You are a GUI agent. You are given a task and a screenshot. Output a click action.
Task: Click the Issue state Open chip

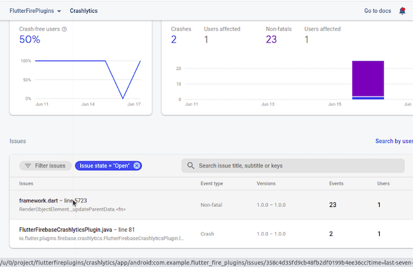tap(104, 166)
